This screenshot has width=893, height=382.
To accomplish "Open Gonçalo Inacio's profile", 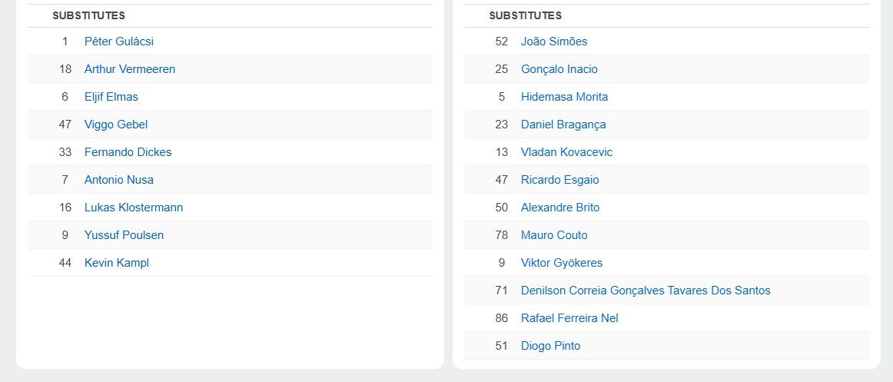I will [559, 69].
